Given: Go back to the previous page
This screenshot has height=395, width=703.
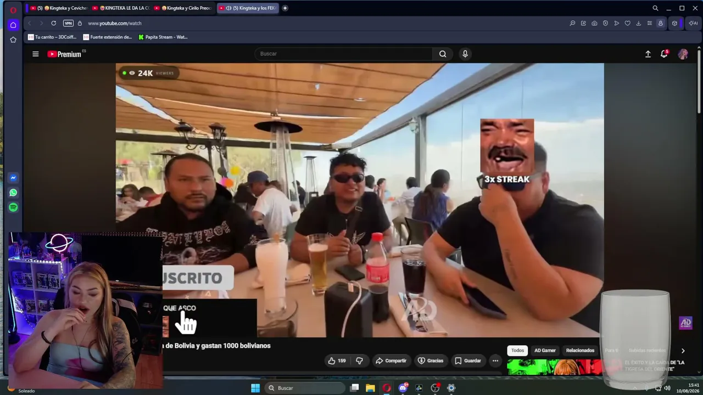Looking at the screenshot, I should (30, 23).
